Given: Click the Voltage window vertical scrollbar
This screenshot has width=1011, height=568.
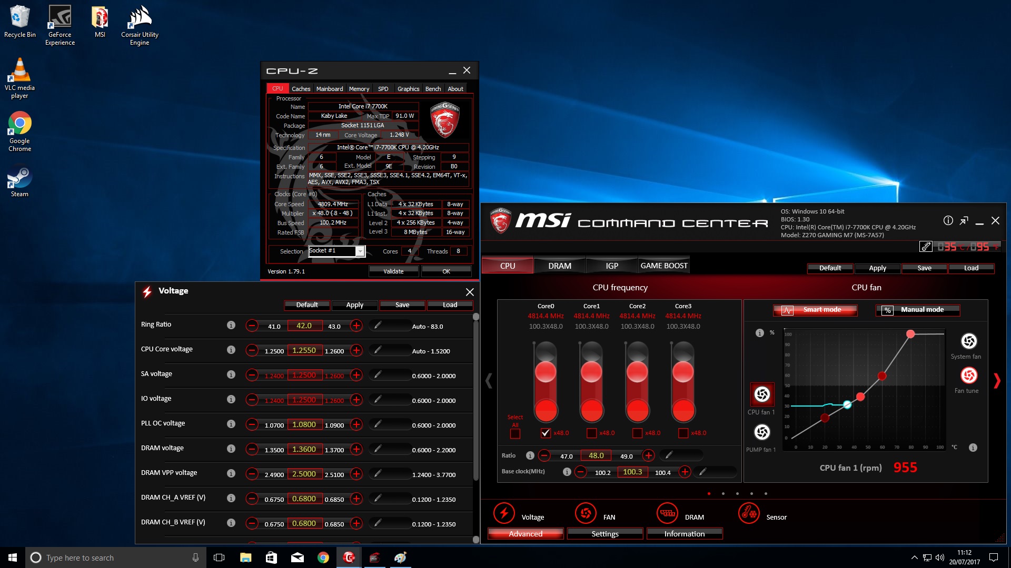Looking at the screenshot, I should click(476, 400).
